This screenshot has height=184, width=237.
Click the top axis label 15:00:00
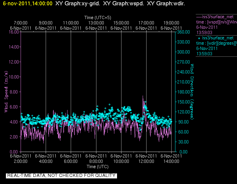[x=121, y=23]
